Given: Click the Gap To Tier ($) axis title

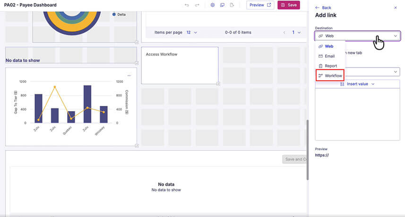Looking at the screenshot, I should point(16,102).
